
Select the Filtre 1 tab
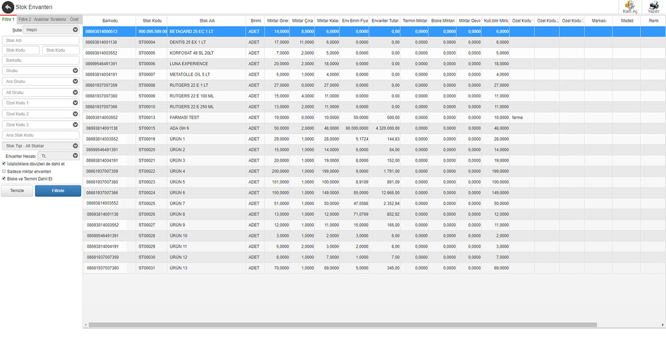click(x=8, y=19)
